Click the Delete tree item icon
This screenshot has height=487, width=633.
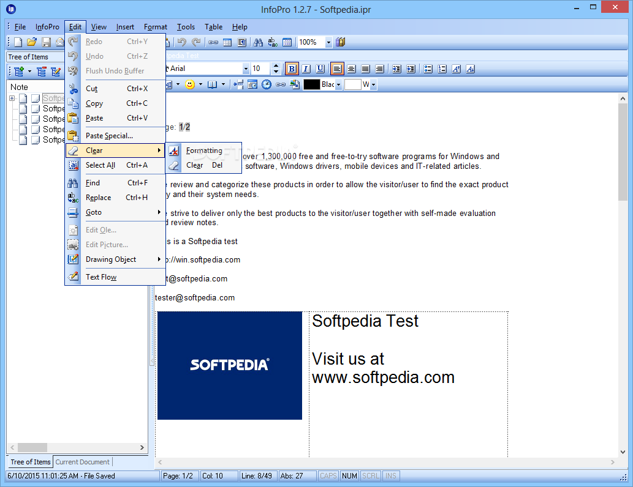pos(41,72)
